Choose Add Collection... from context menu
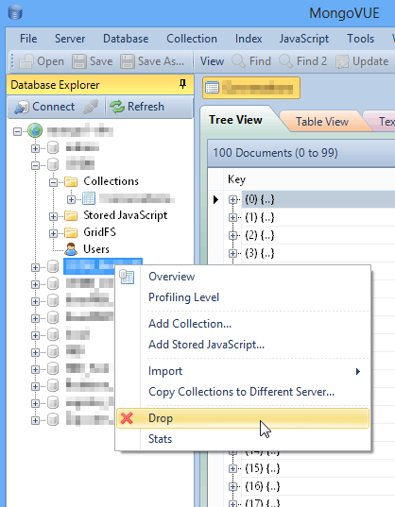 (x=243, y=324)
